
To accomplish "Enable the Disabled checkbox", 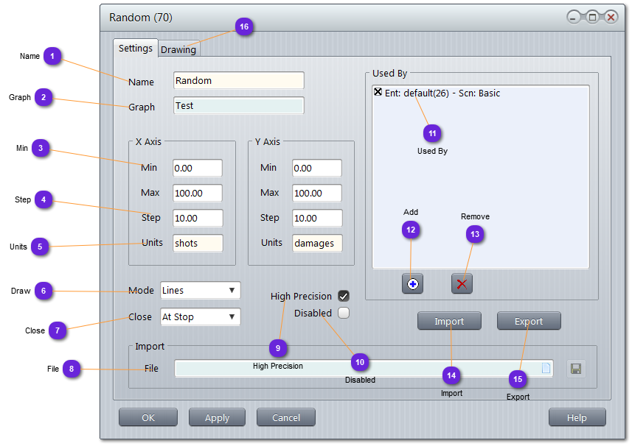I will pyautogui.click(x=344, y=313).
